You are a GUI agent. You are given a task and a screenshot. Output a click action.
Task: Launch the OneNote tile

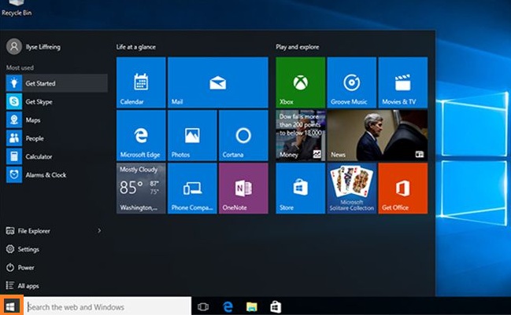243,189
